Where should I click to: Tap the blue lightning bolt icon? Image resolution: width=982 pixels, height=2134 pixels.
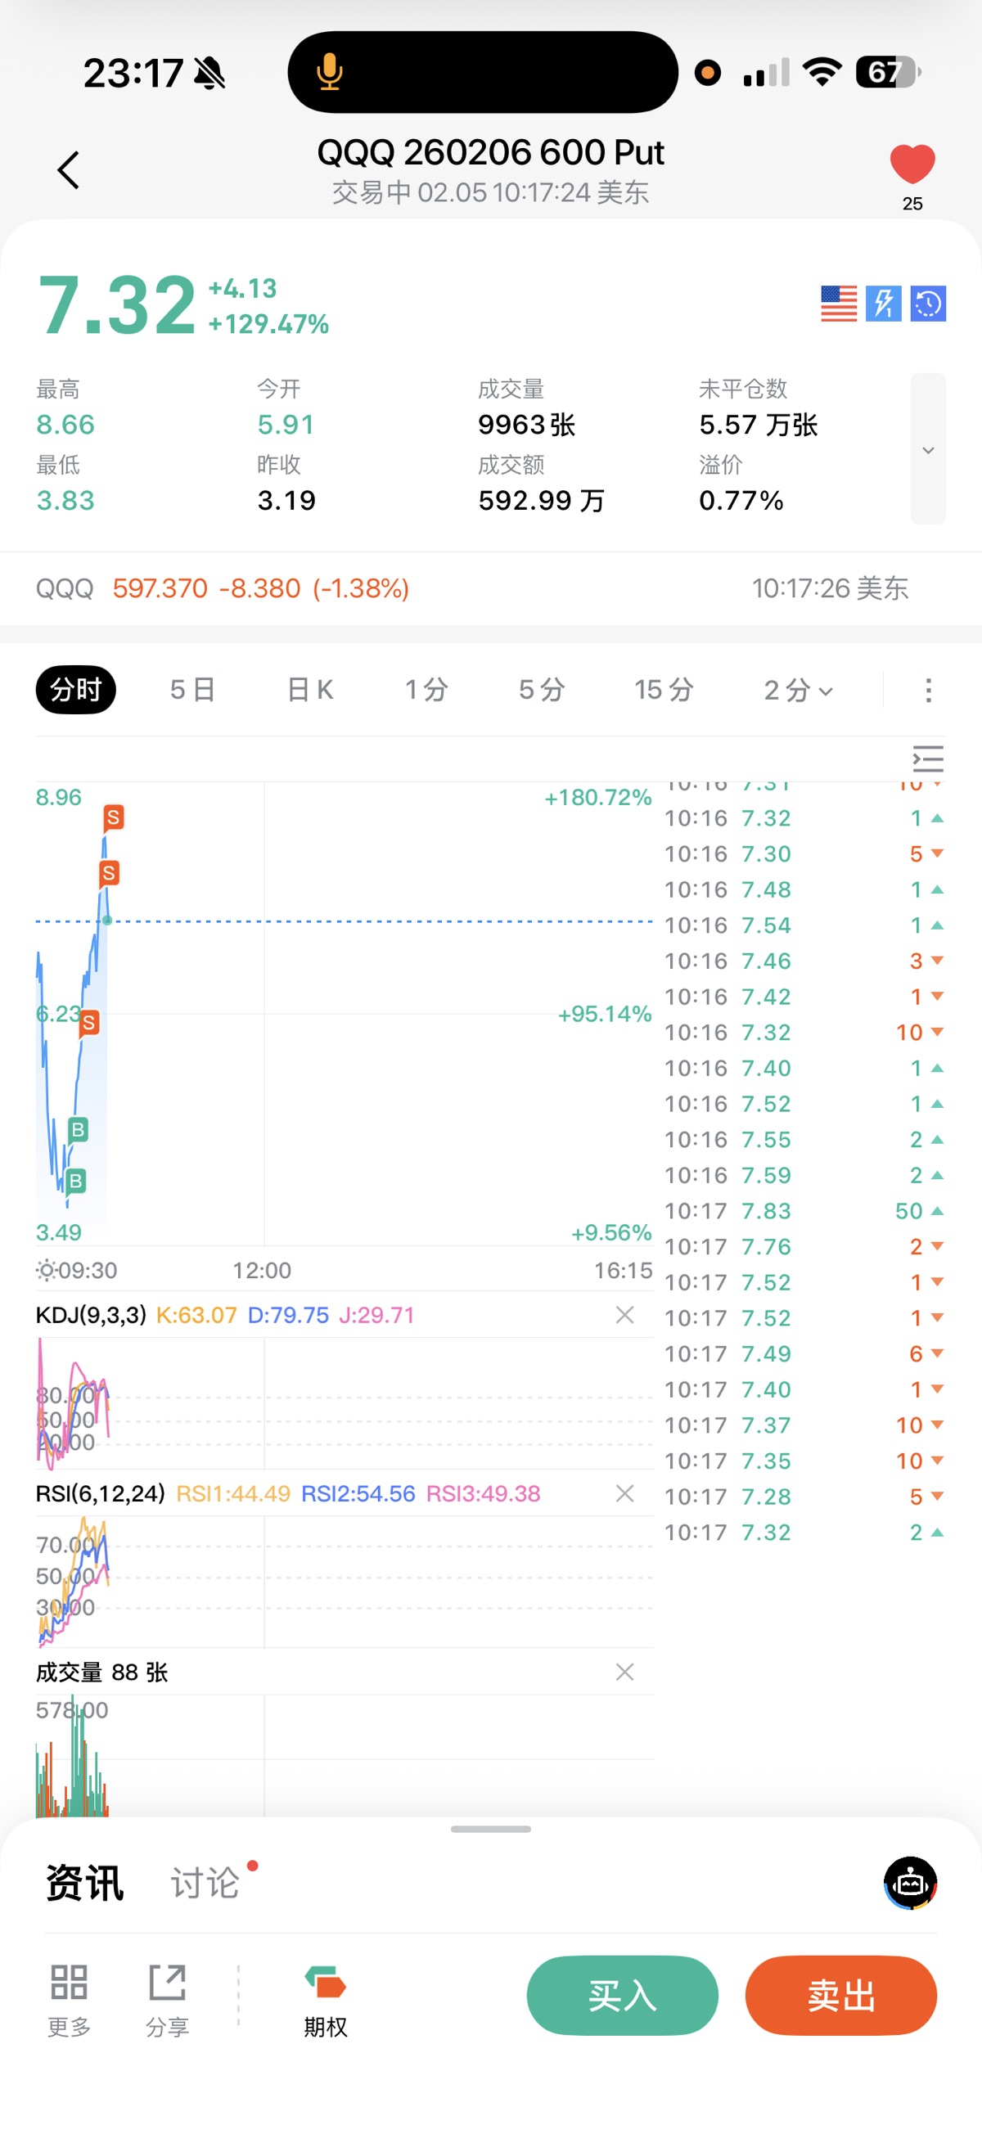pos(883,304)
